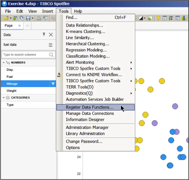Open the library folder toolbar icon
Screen dimensions: 189x180
(x=6, y=18)
